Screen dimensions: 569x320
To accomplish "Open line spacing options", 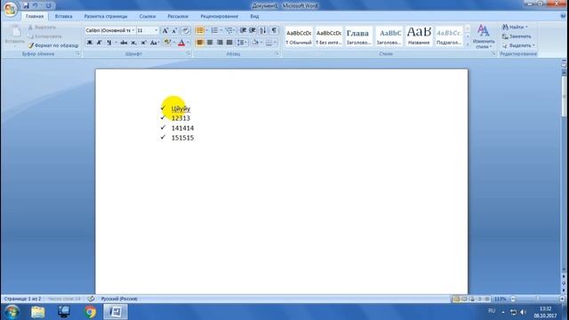I will (x=241, y=43).
